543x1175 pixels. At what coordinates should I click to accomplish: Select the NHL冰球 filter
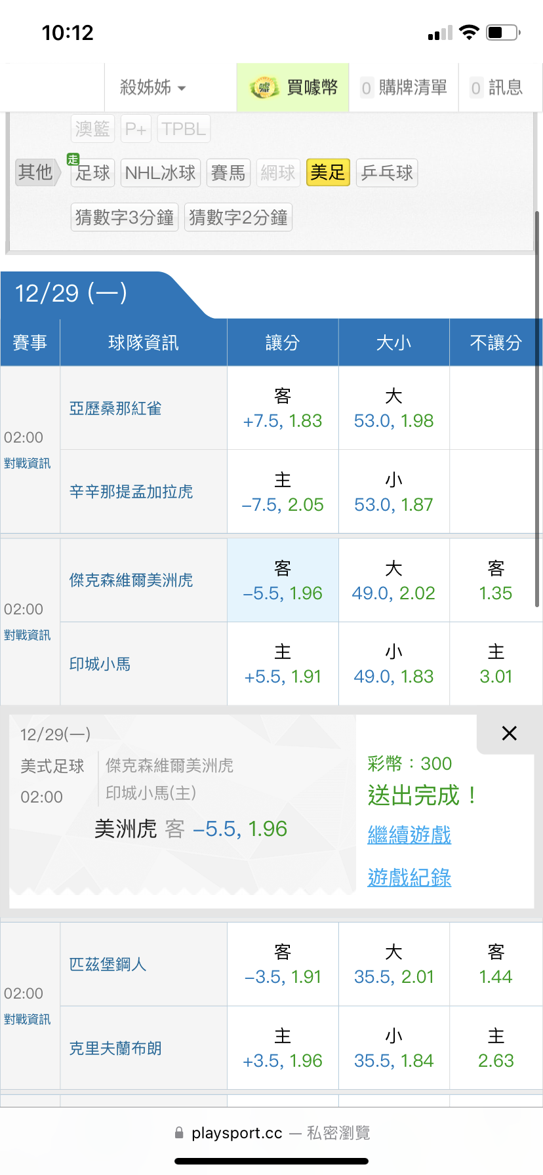(161, 173)
